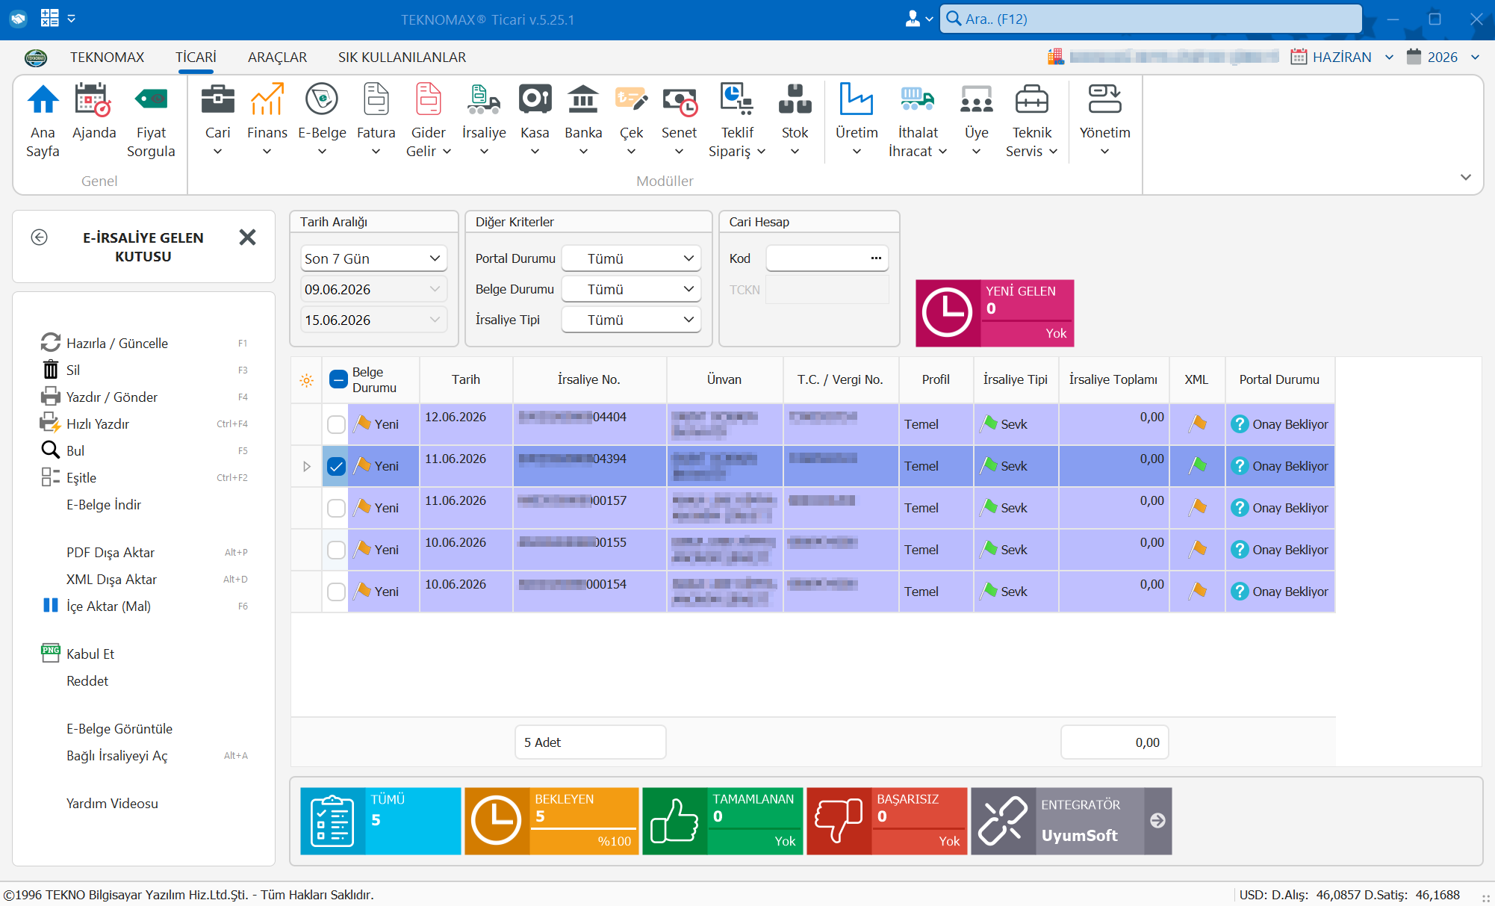
Task: Open the SIK KULLANILANLAR tab
Action: tap(402, 58)
